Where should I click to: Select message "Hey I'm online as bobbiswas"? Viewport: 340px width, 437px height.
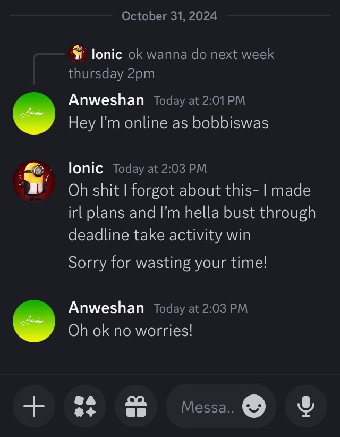[x=168, y=123]
